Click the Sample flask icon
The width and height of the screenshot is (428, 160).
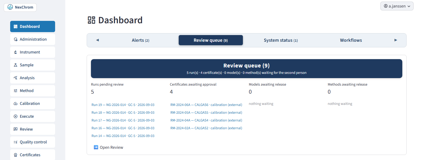[x=16, y=65]
